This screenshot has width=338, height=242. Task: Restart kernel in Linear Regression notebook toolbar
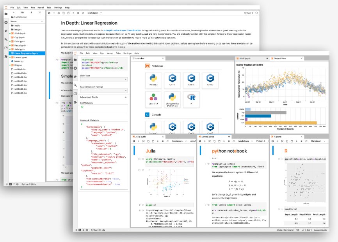[83, 13]
